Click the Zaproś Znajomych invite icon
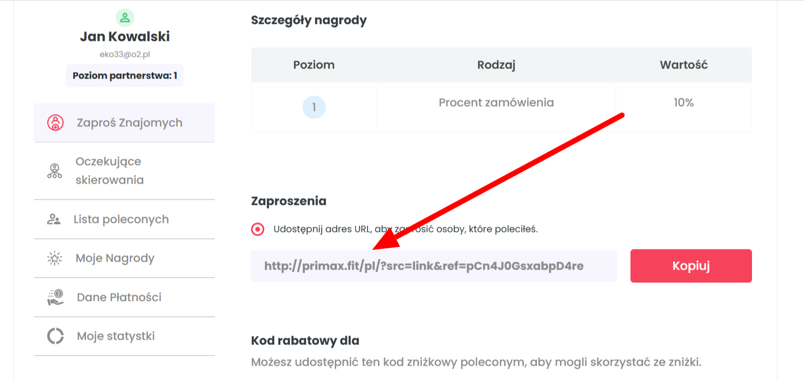Image resolution: width=804 pixels, height=380 pixels. [x=55, y=123]
